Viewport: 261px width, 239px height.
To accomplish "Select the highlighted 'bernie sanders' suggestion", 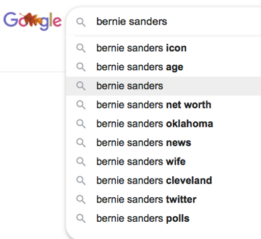I will 164,86.
